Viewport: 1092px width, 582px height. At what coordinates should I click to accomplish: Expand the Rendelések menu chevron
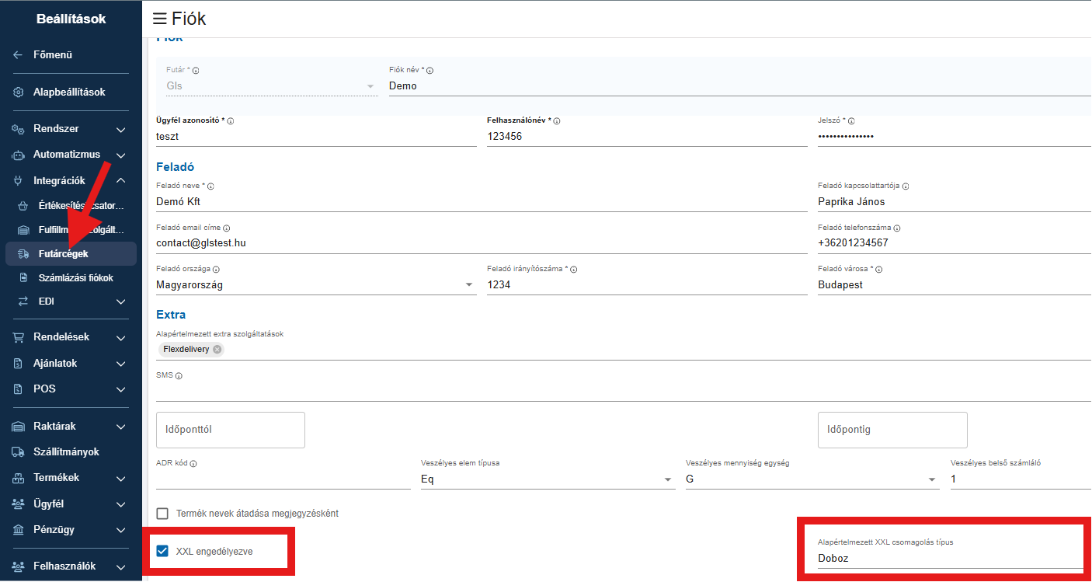(121, 337)
